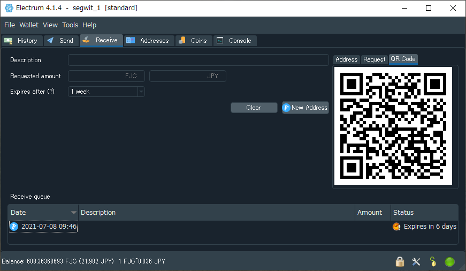Switch to the Coins tab
466x271 pixels.
(194, 41)
